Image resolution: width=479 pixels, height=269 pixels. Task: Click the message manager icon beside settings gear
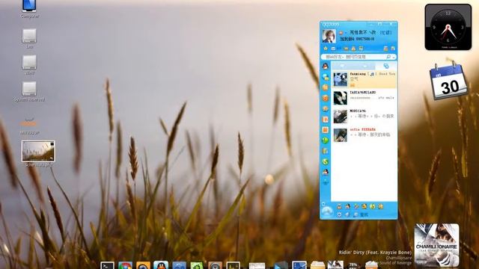coord(347,214)
